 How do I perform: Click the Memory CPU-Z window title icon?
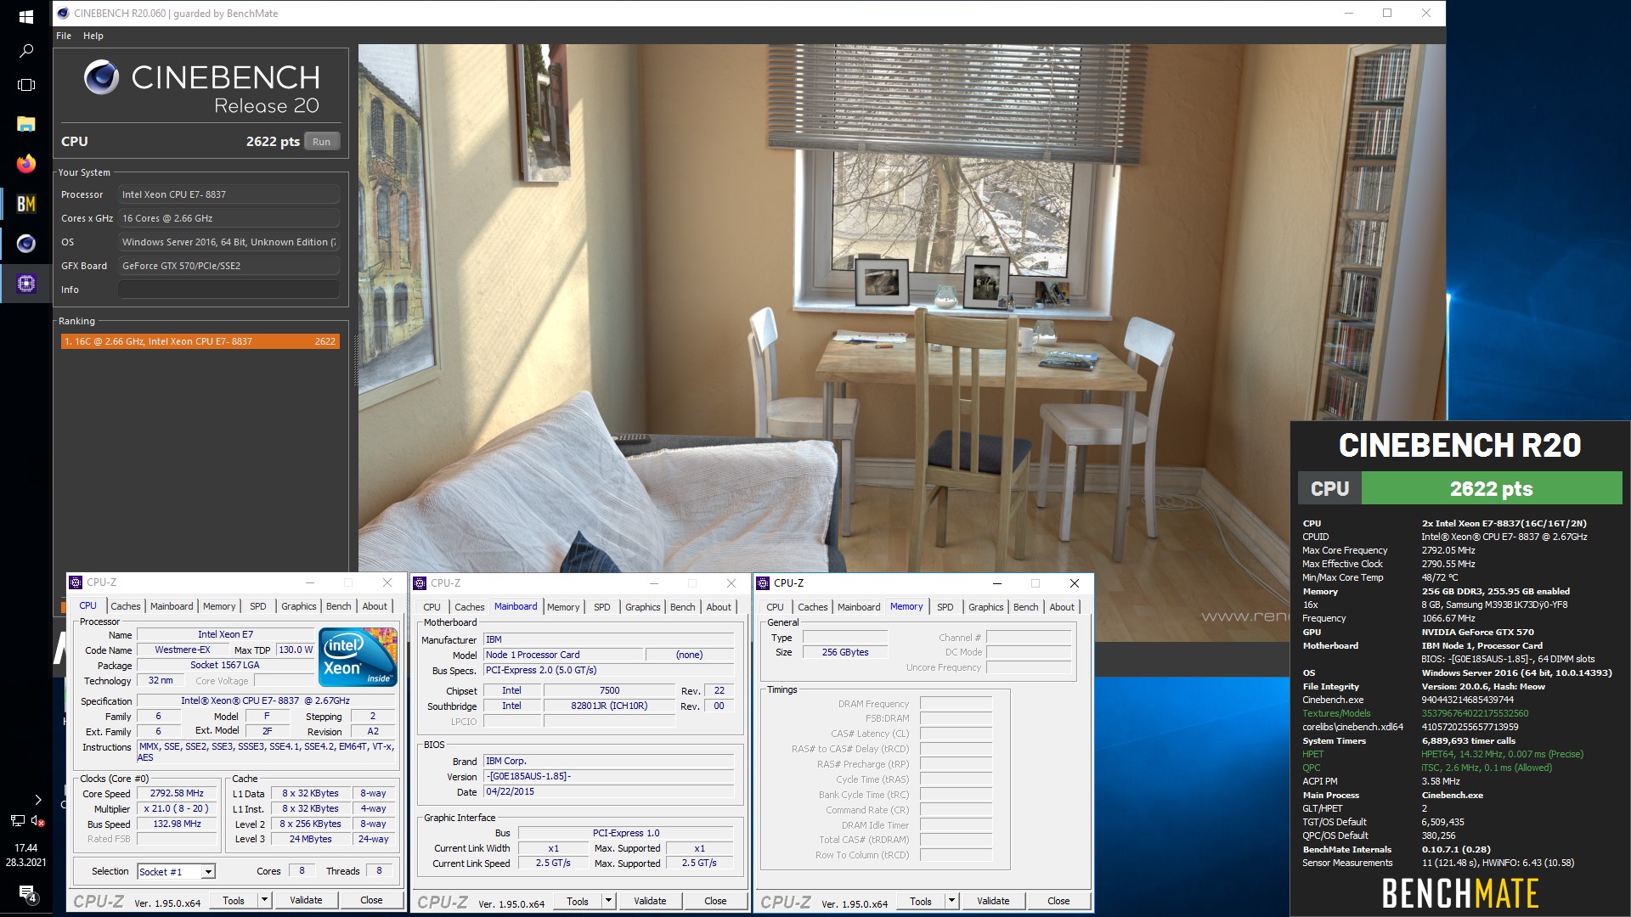(763, 583)
